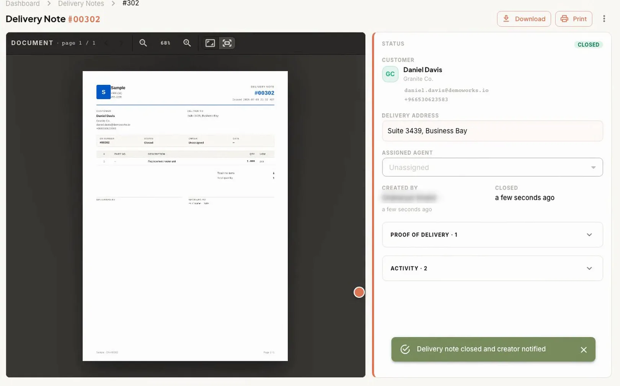Click the delivery address field
The image size is (620, 386).
[492, 131]
